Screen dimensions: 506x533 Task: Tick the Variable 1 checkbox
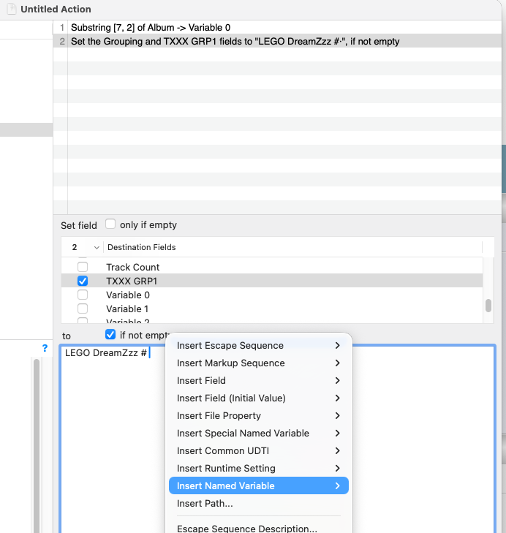pyautogui.click(x=83, y=309)
